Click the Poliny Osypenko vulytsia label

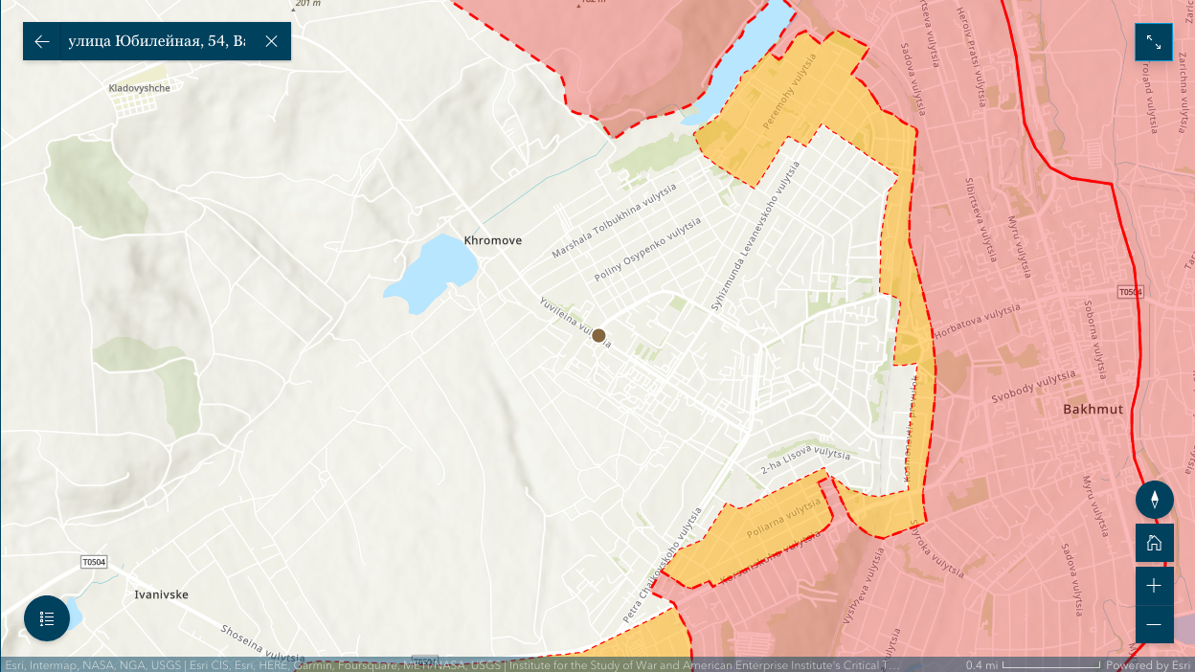pyautogui.click(x=647, y=249)
